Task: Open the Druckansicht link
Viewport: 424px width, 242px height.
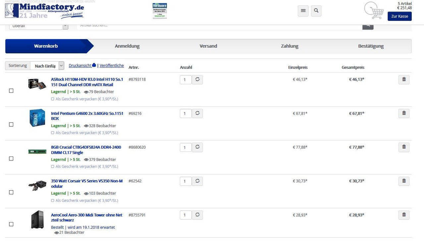Action: pyautogui.click(x=80, y=66)
